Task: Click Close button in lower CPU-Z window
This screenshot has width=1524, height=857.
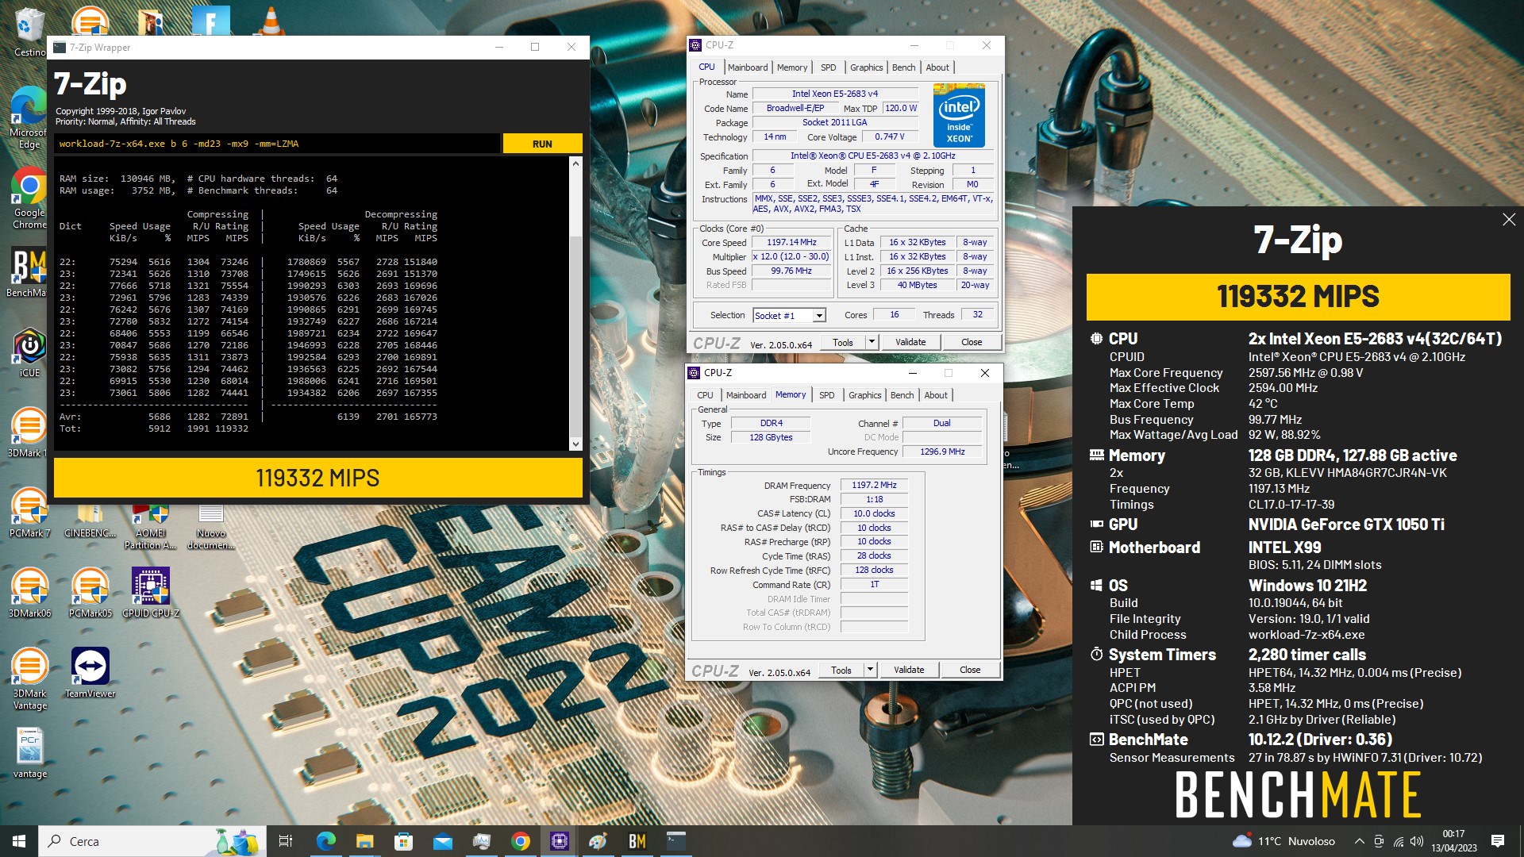Action: 970,670
